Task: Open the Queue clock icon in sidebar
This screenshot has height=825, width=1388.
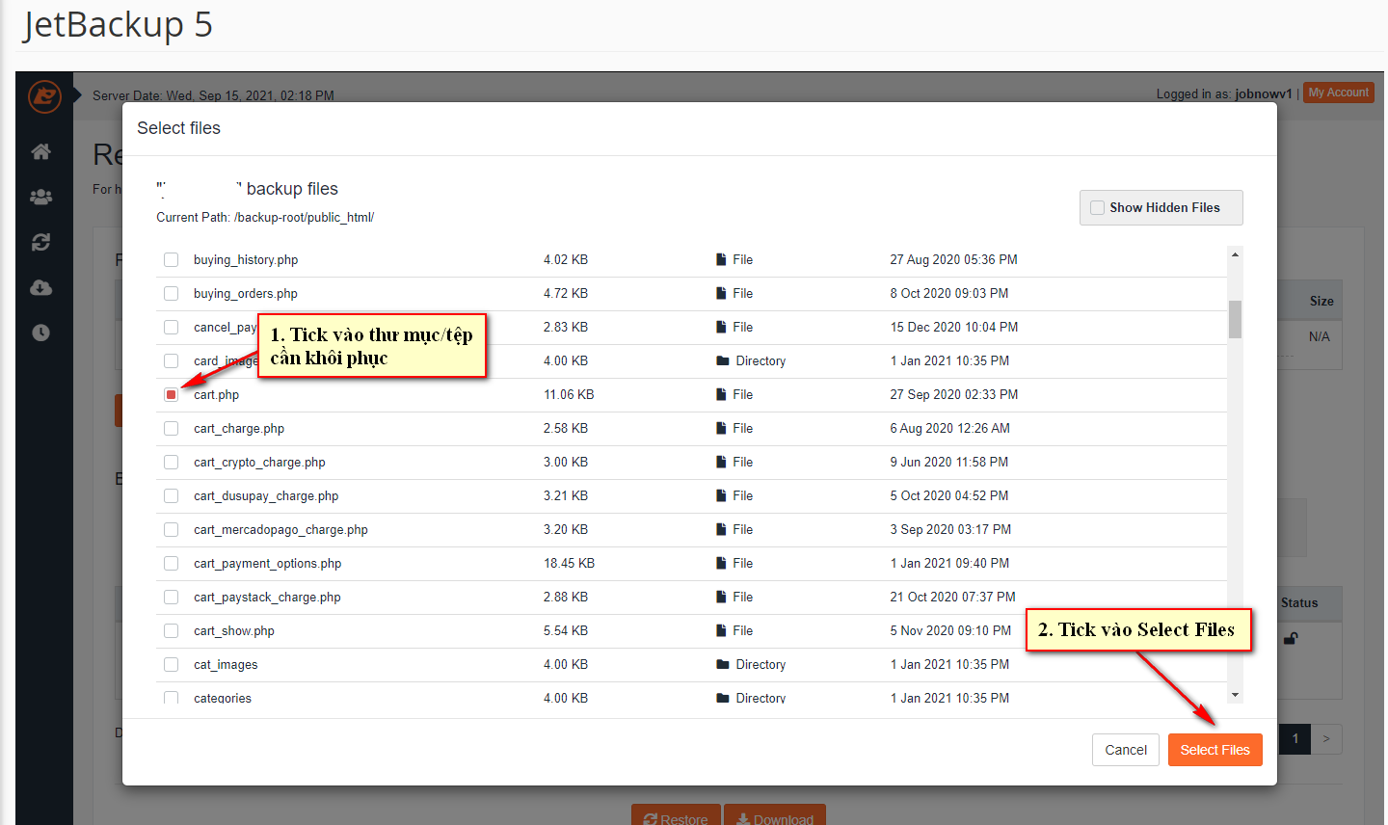Action: 40,333
